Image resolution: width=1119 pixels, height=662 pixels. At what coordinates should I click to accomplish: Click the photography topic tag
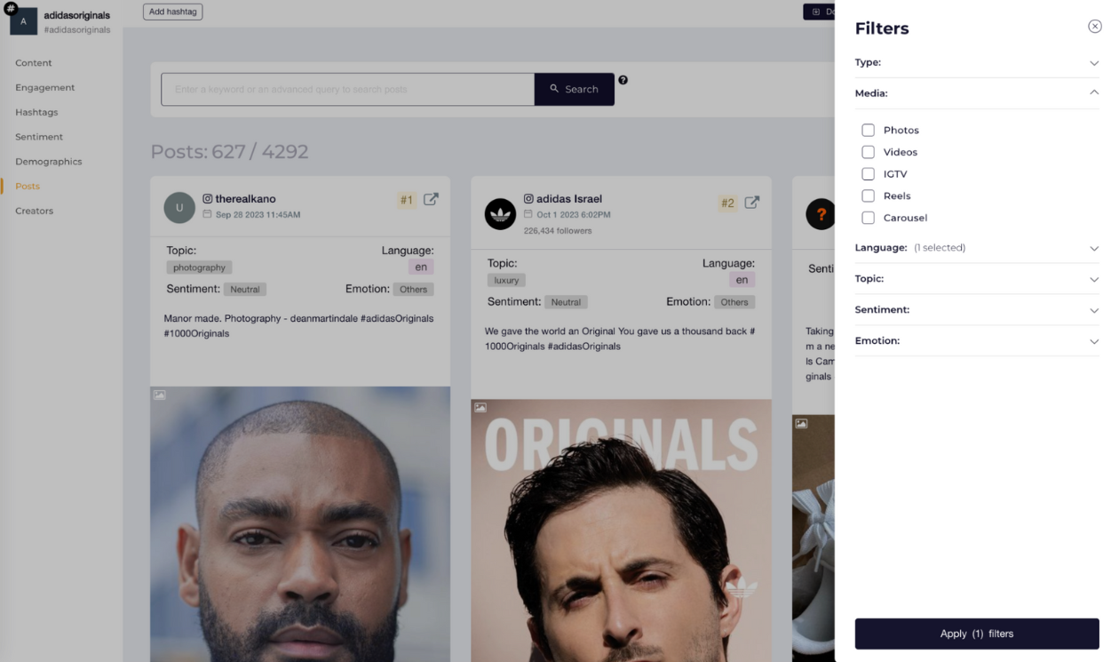[x=199, y=267]
